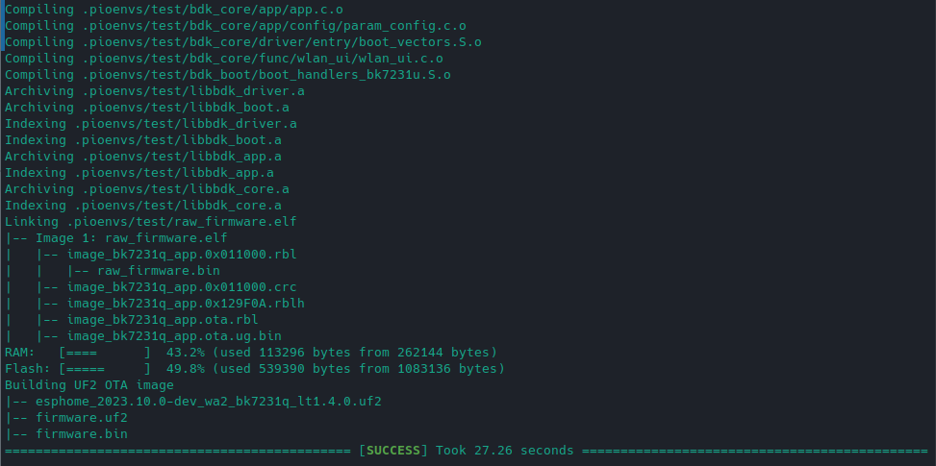
Task: Click the 'Linking raw_firmware.elf' log line
Action: 150,222
